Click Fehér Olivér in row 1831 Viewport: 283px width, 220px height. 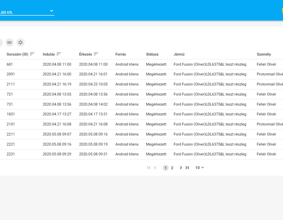tap(266, 114)
